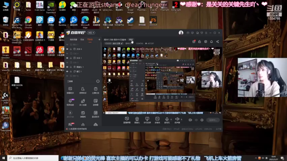
Task: Add a new scene with plus button
Action: (99, 39)
